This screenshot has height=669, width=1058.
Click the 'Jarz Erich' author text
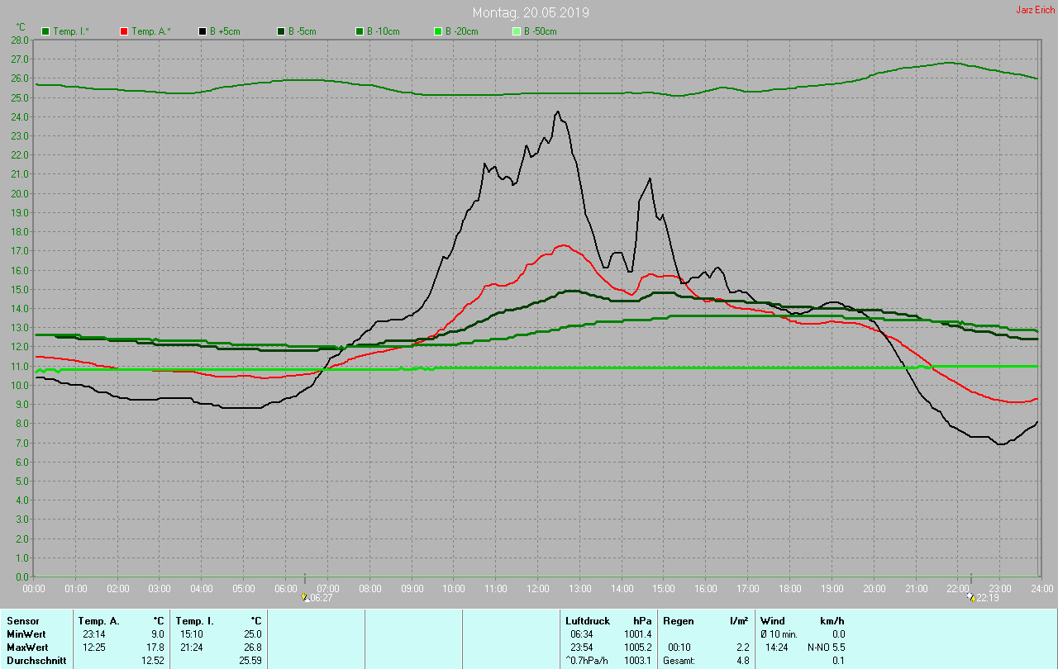pyautogui.click(x=1035, y=10)
